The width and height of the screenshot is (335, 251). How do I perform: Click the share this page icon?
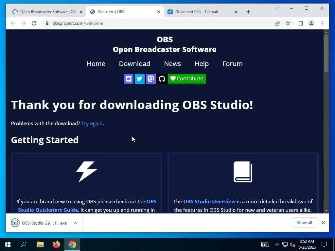277,23
